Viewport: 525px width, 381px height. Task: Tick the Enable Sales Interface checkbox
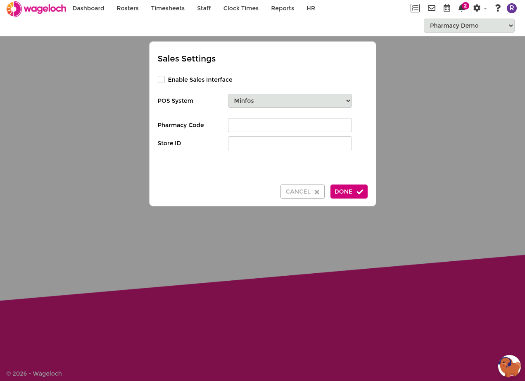161,79
